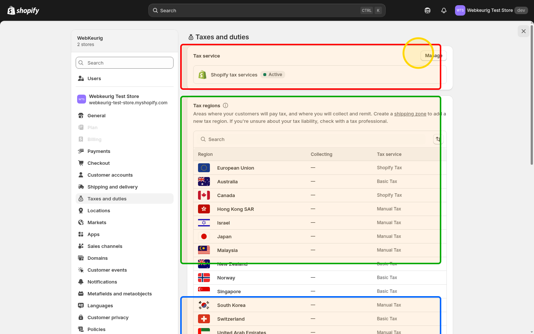The height and width of the screenshot is (334, 534).
Task: Click the Users people icon
Action: coord(81,78)
